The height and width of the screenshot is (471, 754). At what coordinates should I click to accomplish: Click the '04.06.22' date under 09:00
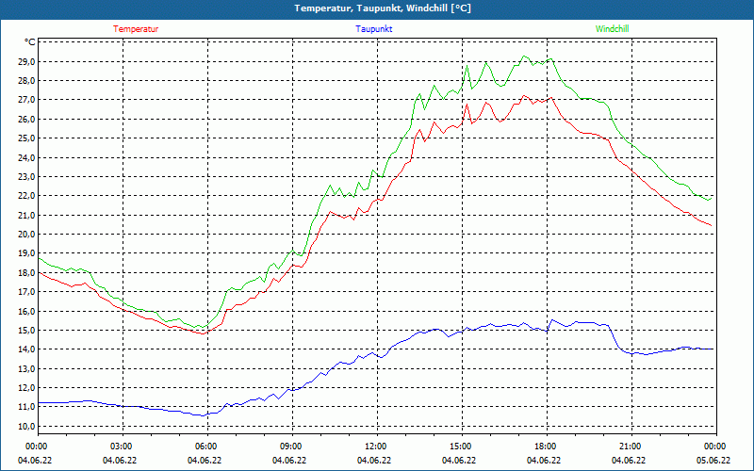[289, 461]
